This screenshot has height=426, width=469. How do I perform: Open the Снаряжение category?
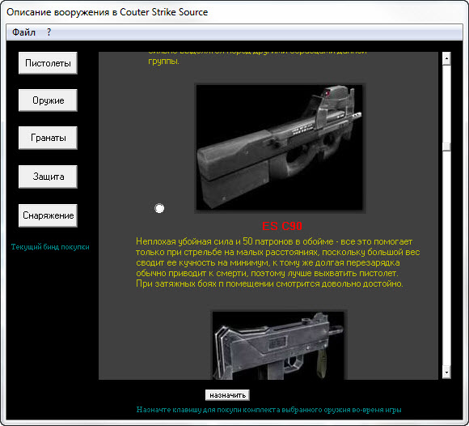[48, 215]
